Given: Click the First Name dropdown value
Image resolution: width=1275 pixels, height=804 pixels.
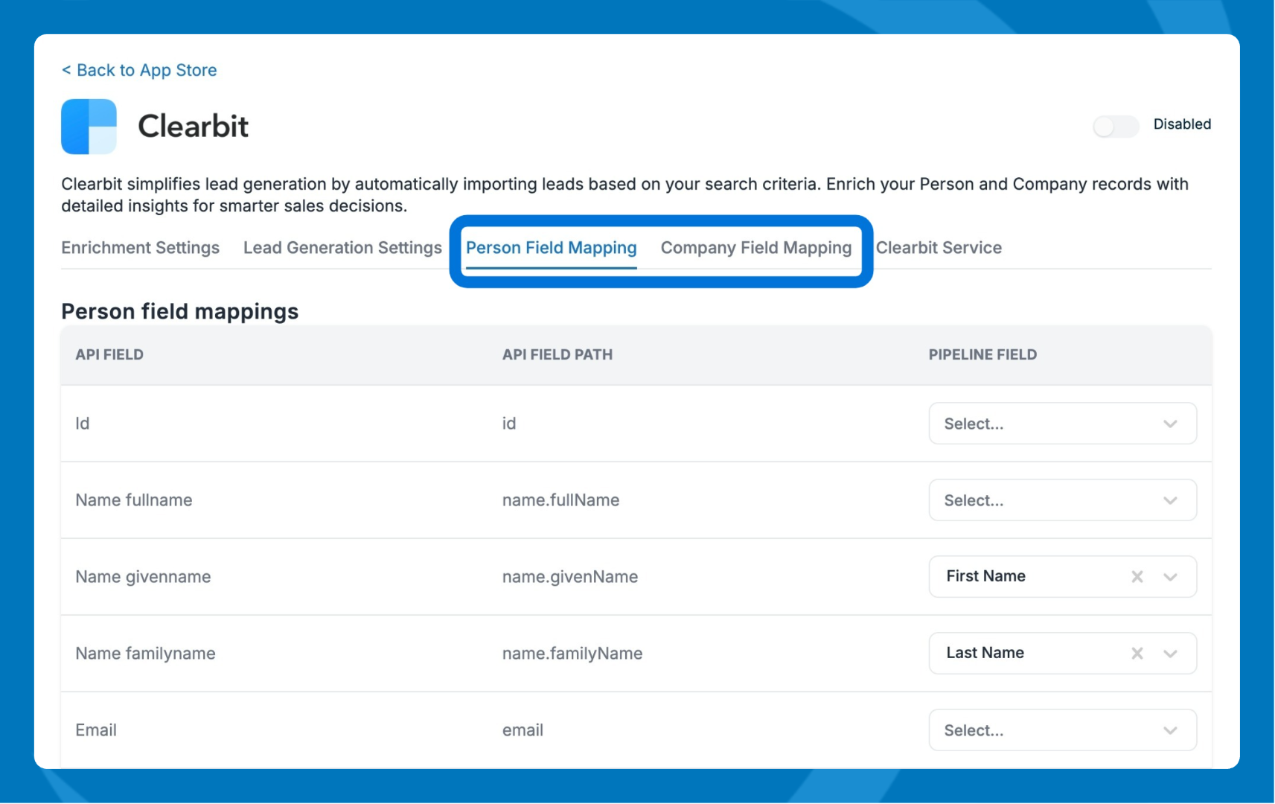Looking at the screenshot, I should pos(985,577).
